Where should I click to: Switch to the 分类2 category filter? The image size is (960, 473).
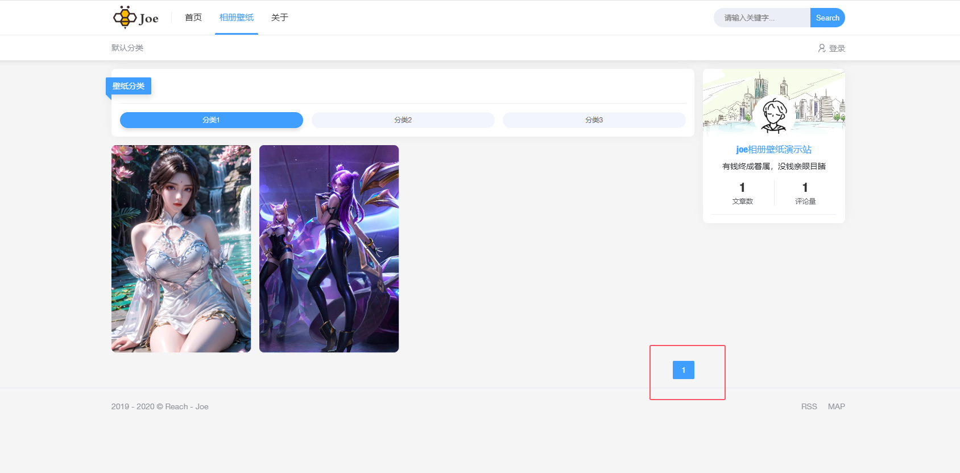[403, 120]
